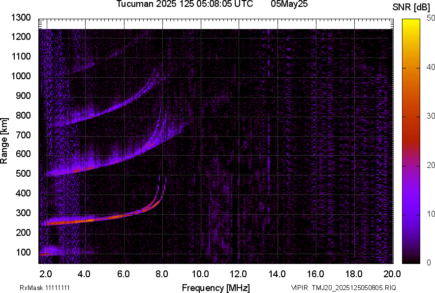
Task: Click the 1100 range tick label
Action: (x=21, y=56)
